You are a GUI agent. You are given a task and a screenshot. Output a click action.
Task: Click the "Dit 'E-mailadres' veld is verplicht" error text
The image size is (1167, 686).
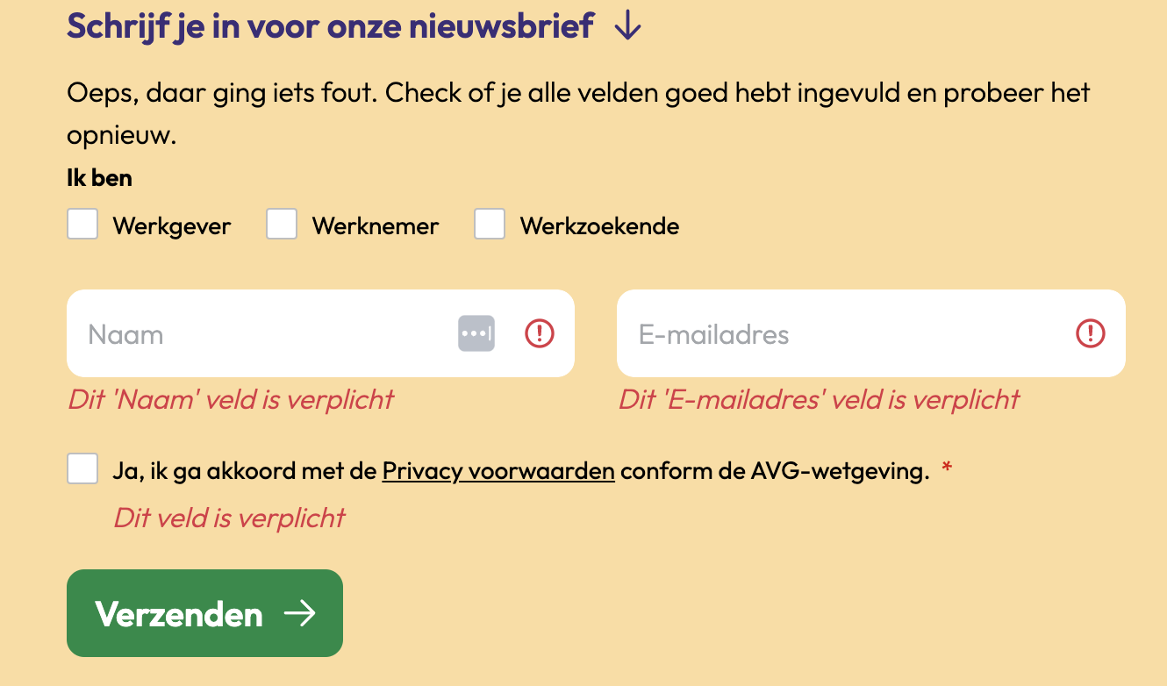coord(819,400)
